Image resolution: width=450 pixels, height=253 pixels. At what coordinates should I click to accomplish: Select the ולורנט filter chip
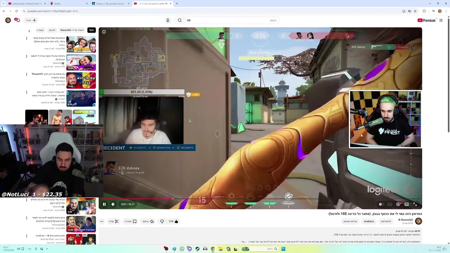coord(52,30)
